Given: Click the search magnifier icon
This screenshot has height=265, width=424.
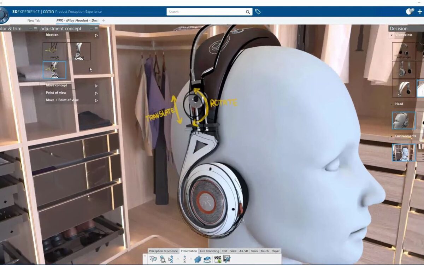Looking at the screenshot, I should (248, 12).
